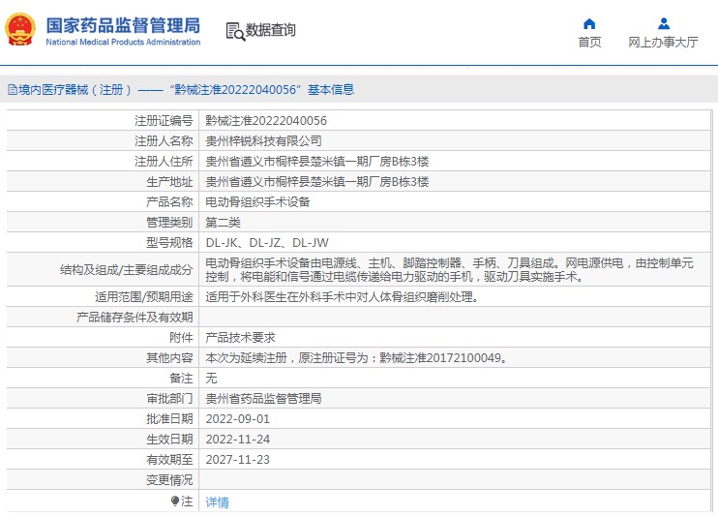Click the document icon before 境内医疗器械
Viewport: 718px width, 517px height.
pos(13,90)
